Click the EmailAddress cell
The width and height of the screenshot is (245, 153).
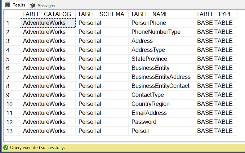click(x=161, y=113)
